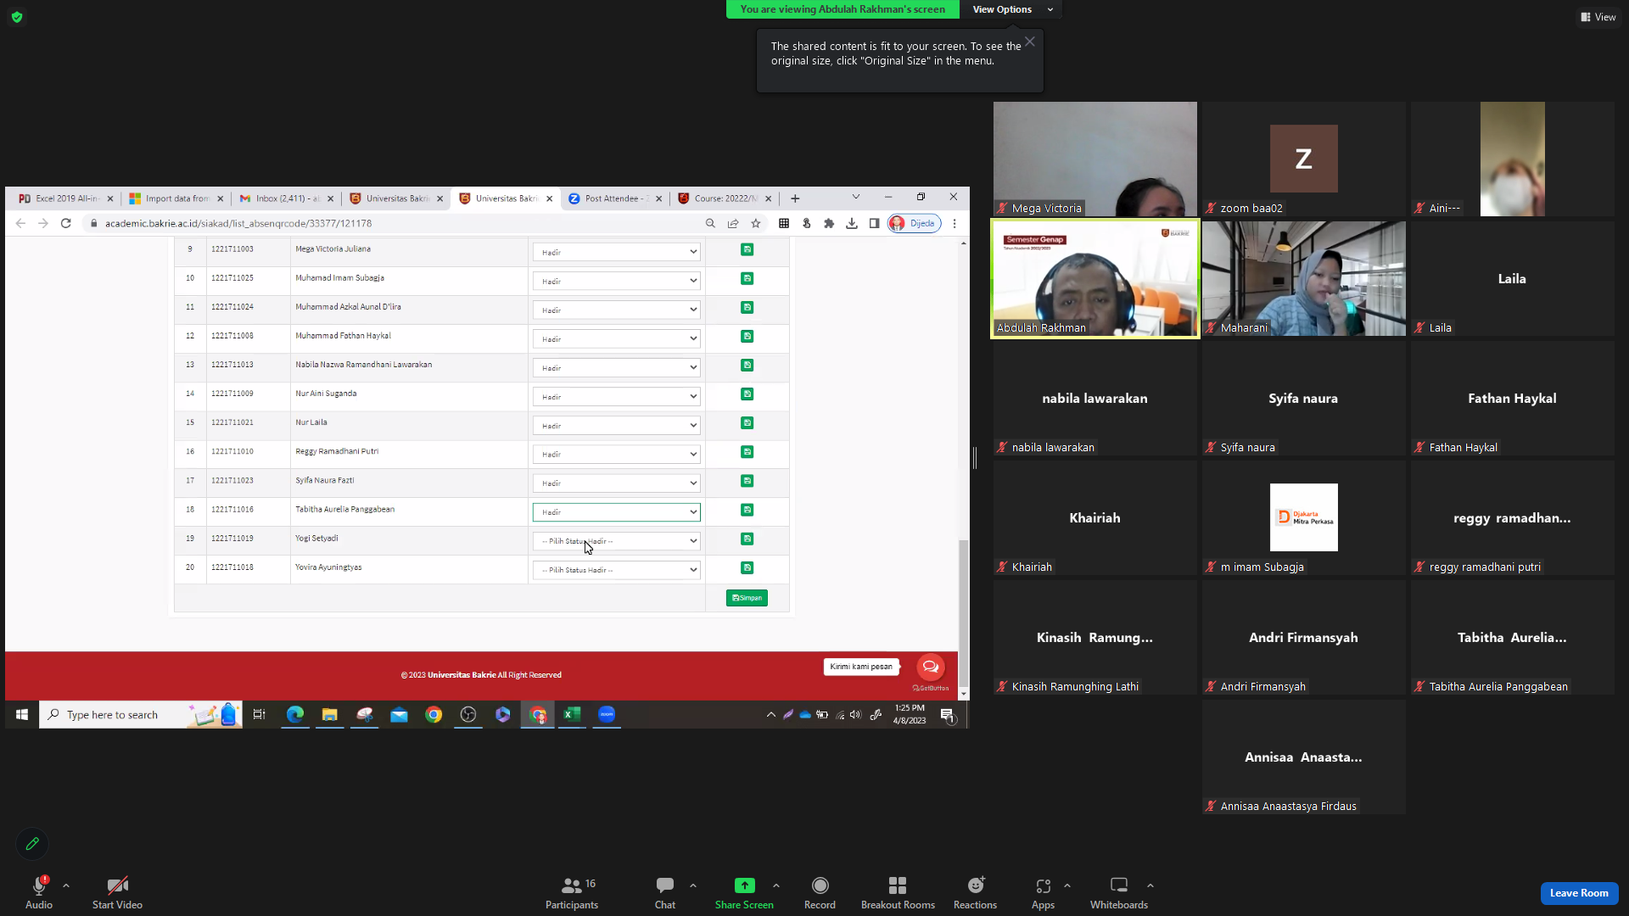Open Excel from the taskbar
Screen dimensions: 1629x916
[x=572, y=715]
